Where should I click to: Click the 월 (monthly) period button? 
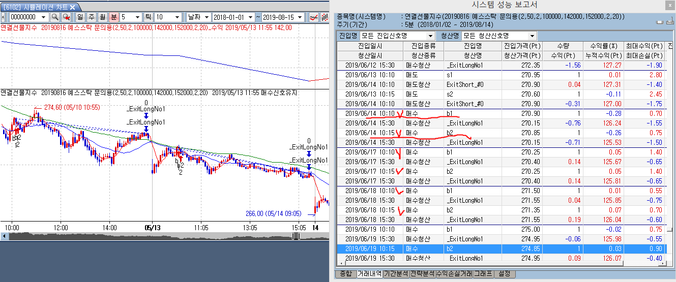pos(102,17)
